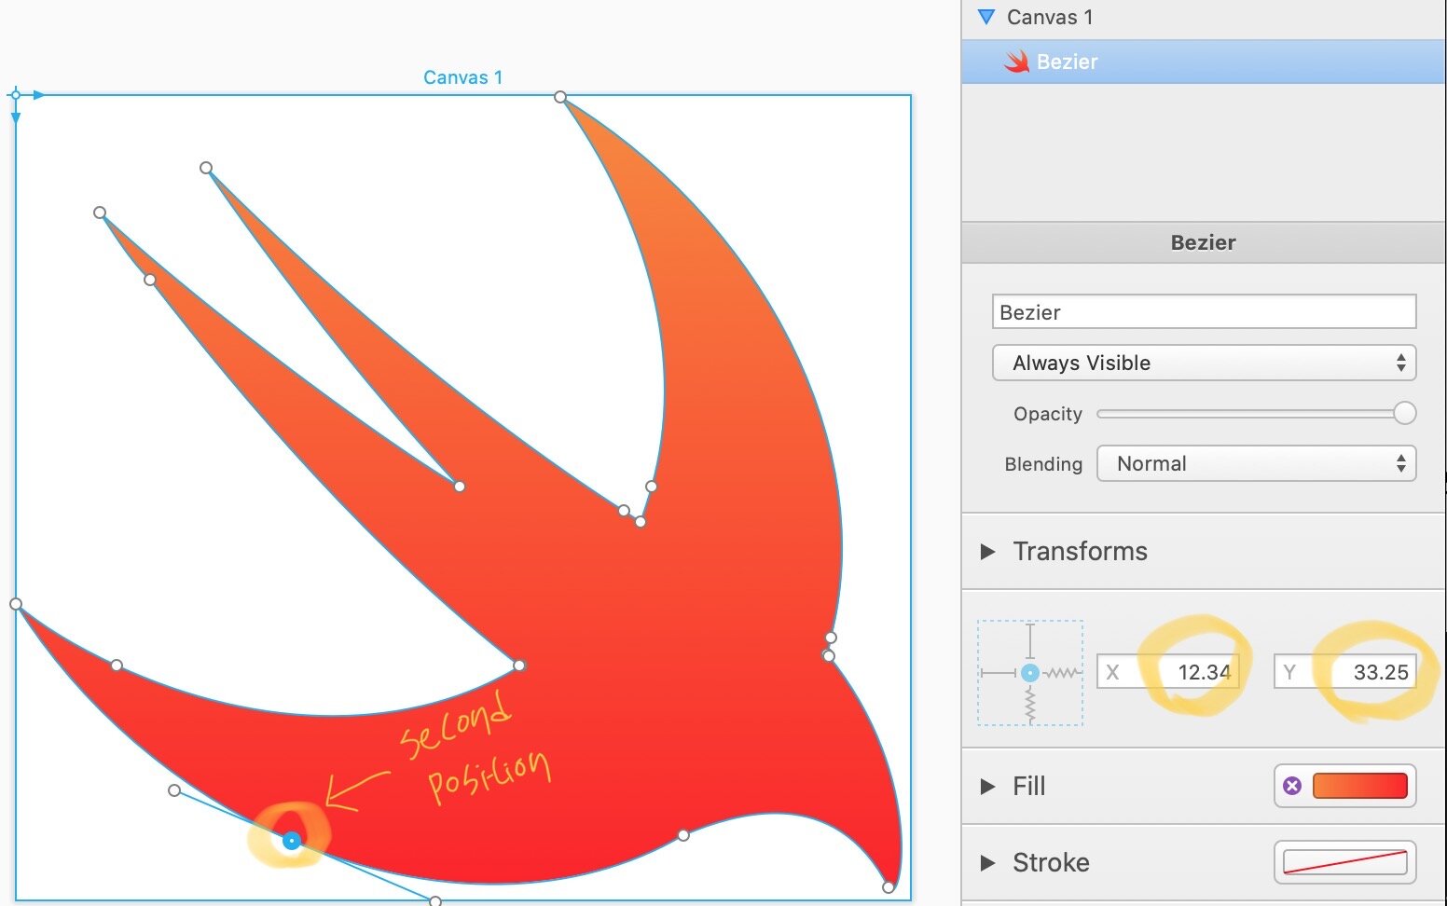The image size is (1447, 906).
Task: Click the purple gradient type icon in Fill
Action: point(1292,786)
